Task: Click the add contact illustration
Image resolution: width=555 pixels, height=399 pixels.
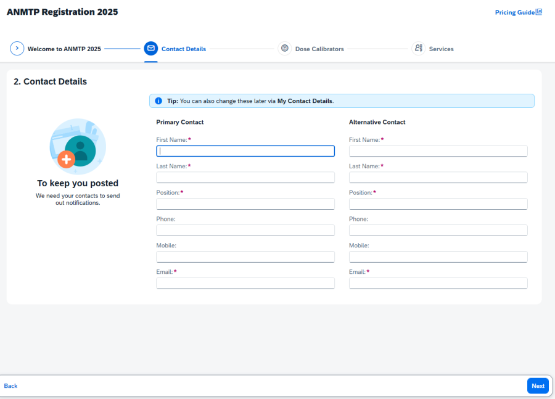Action: pos(77,146)
